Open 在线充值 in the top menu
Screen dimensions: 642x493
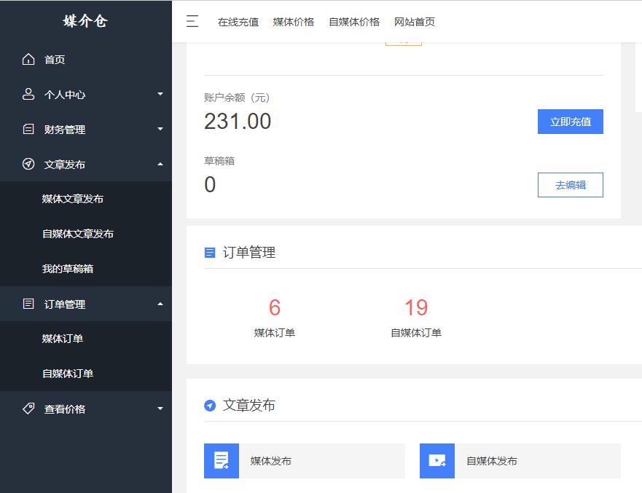238,22
